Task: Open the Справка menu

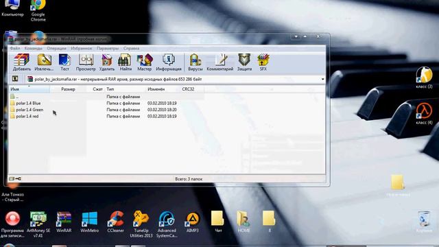Action: [x=131, y=49]
